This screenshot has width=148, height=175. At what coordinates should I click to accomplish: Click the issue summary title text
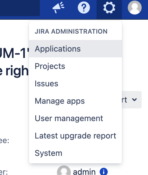14,62
